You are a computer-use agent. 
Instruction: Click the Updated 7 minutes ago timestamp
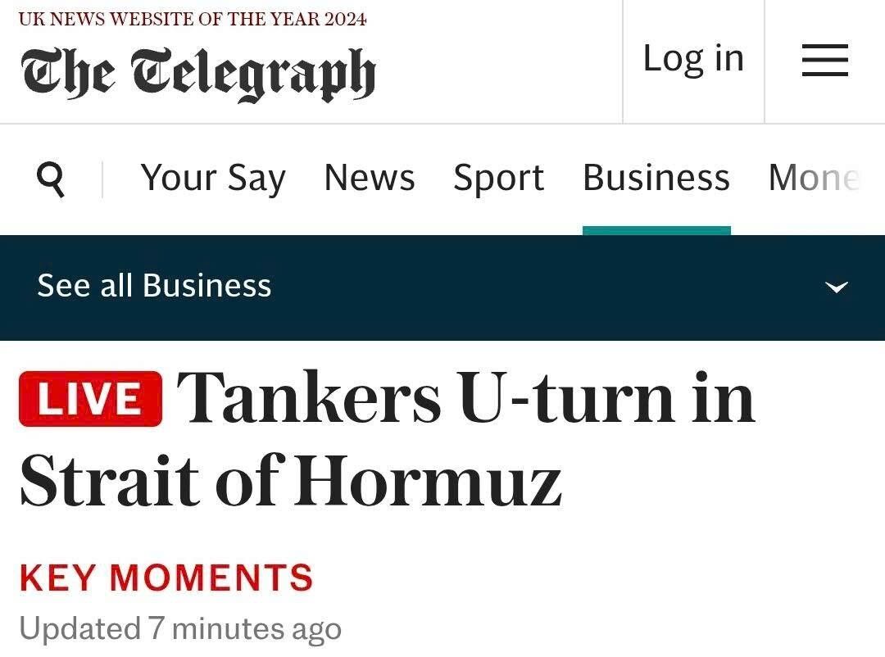[x=180, y=629]
